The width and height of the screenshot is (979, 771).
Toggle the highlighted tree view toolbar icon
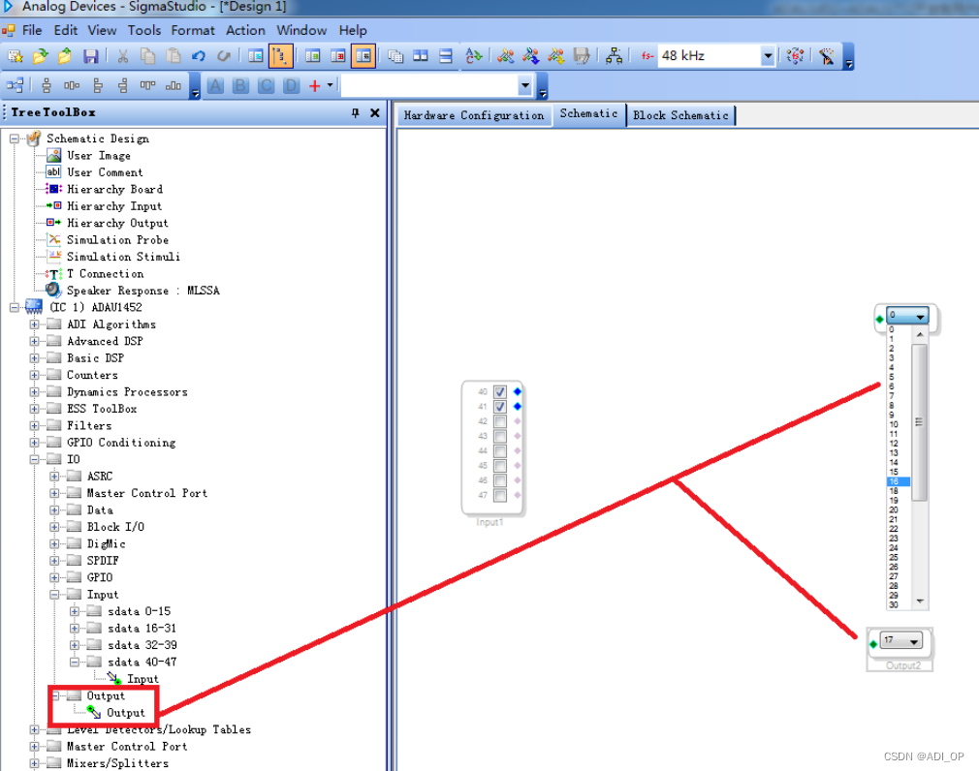tap(281, 56)
